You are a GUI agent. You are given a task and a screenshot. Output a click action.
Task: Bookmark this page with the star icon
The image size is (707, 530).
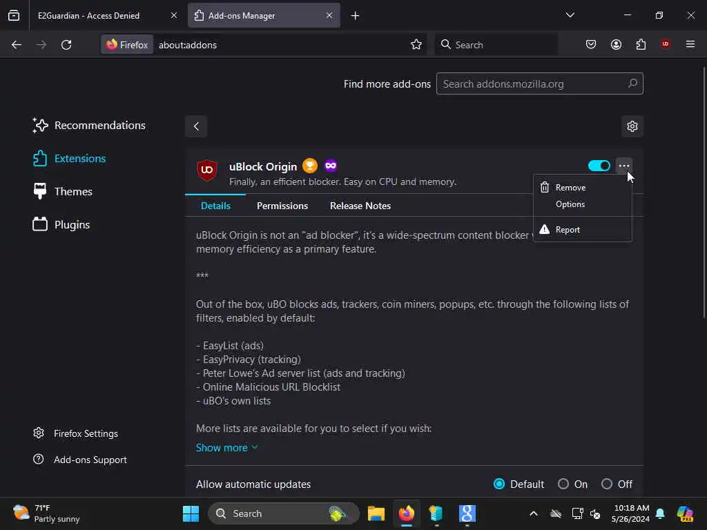click(x=416, y=45)
